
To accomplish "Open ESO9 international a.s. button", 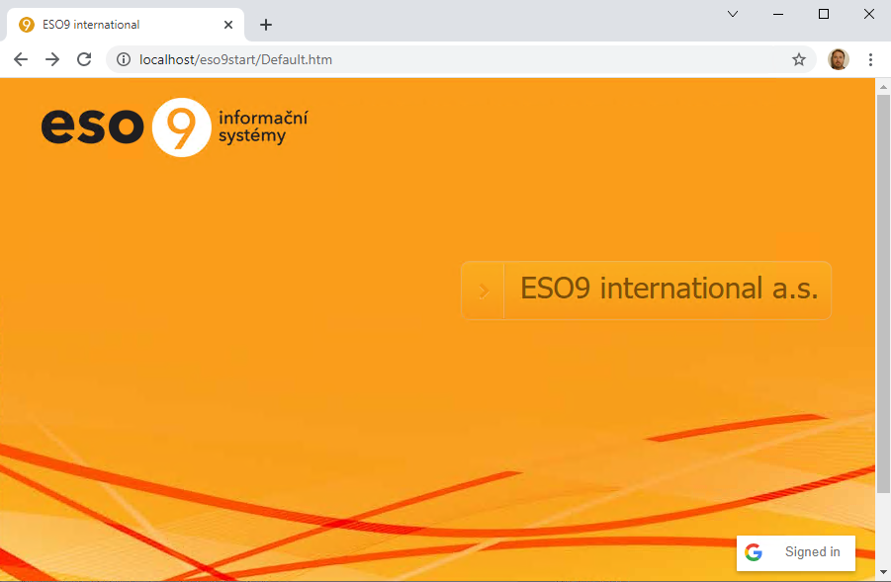I will pos(646,291).
